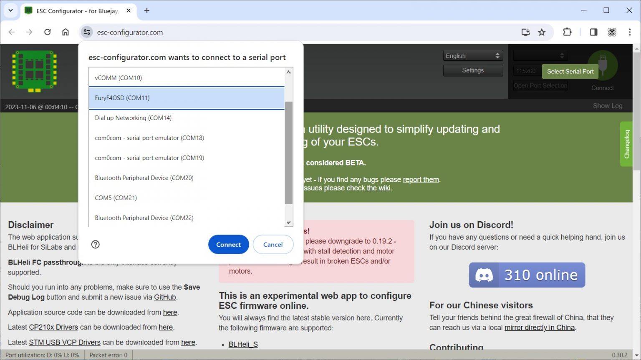Click the Port utilization status text
Image resolution: width=641 pixels, height=360 pixels.
(42, 355)
